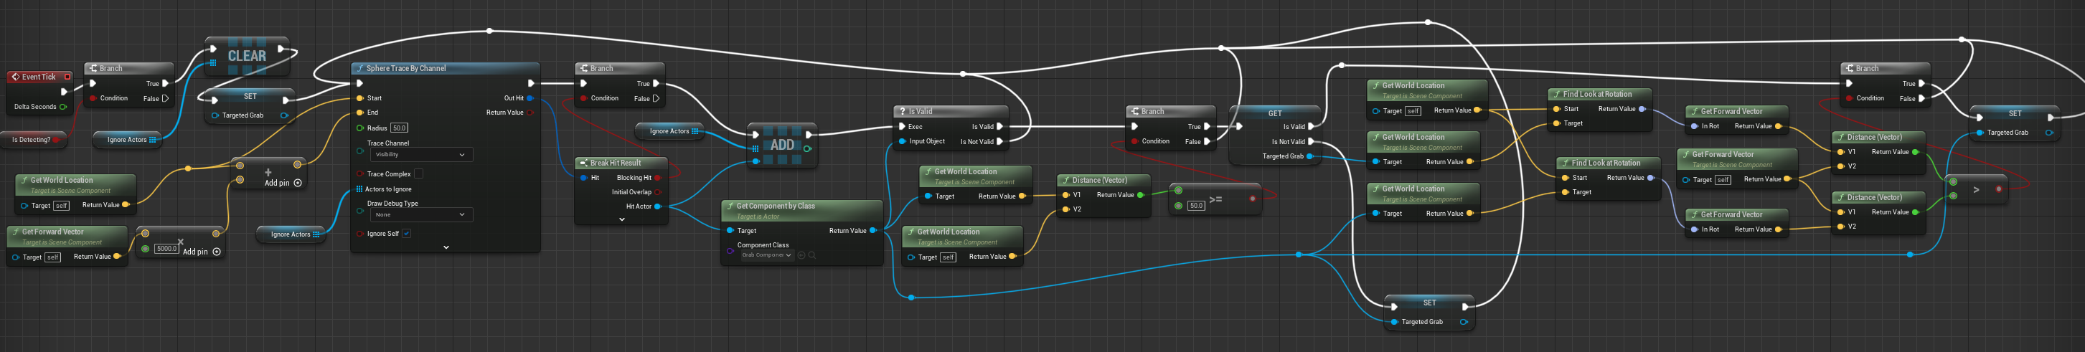Click the Event Tick delegate output pin
The width and height of the screenshot is (2085, 352).
[68, 77]
